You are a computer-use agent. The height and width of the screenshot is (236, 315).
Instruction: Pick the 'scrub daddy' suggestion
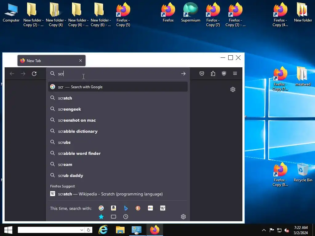pyautogui.click(x=118, y=175)
